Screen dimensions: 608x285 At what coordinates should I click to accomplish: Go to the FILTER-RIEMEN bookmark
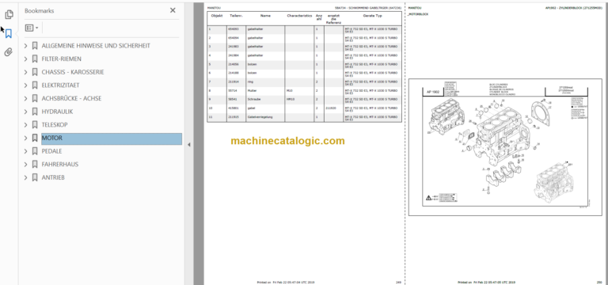62,59
